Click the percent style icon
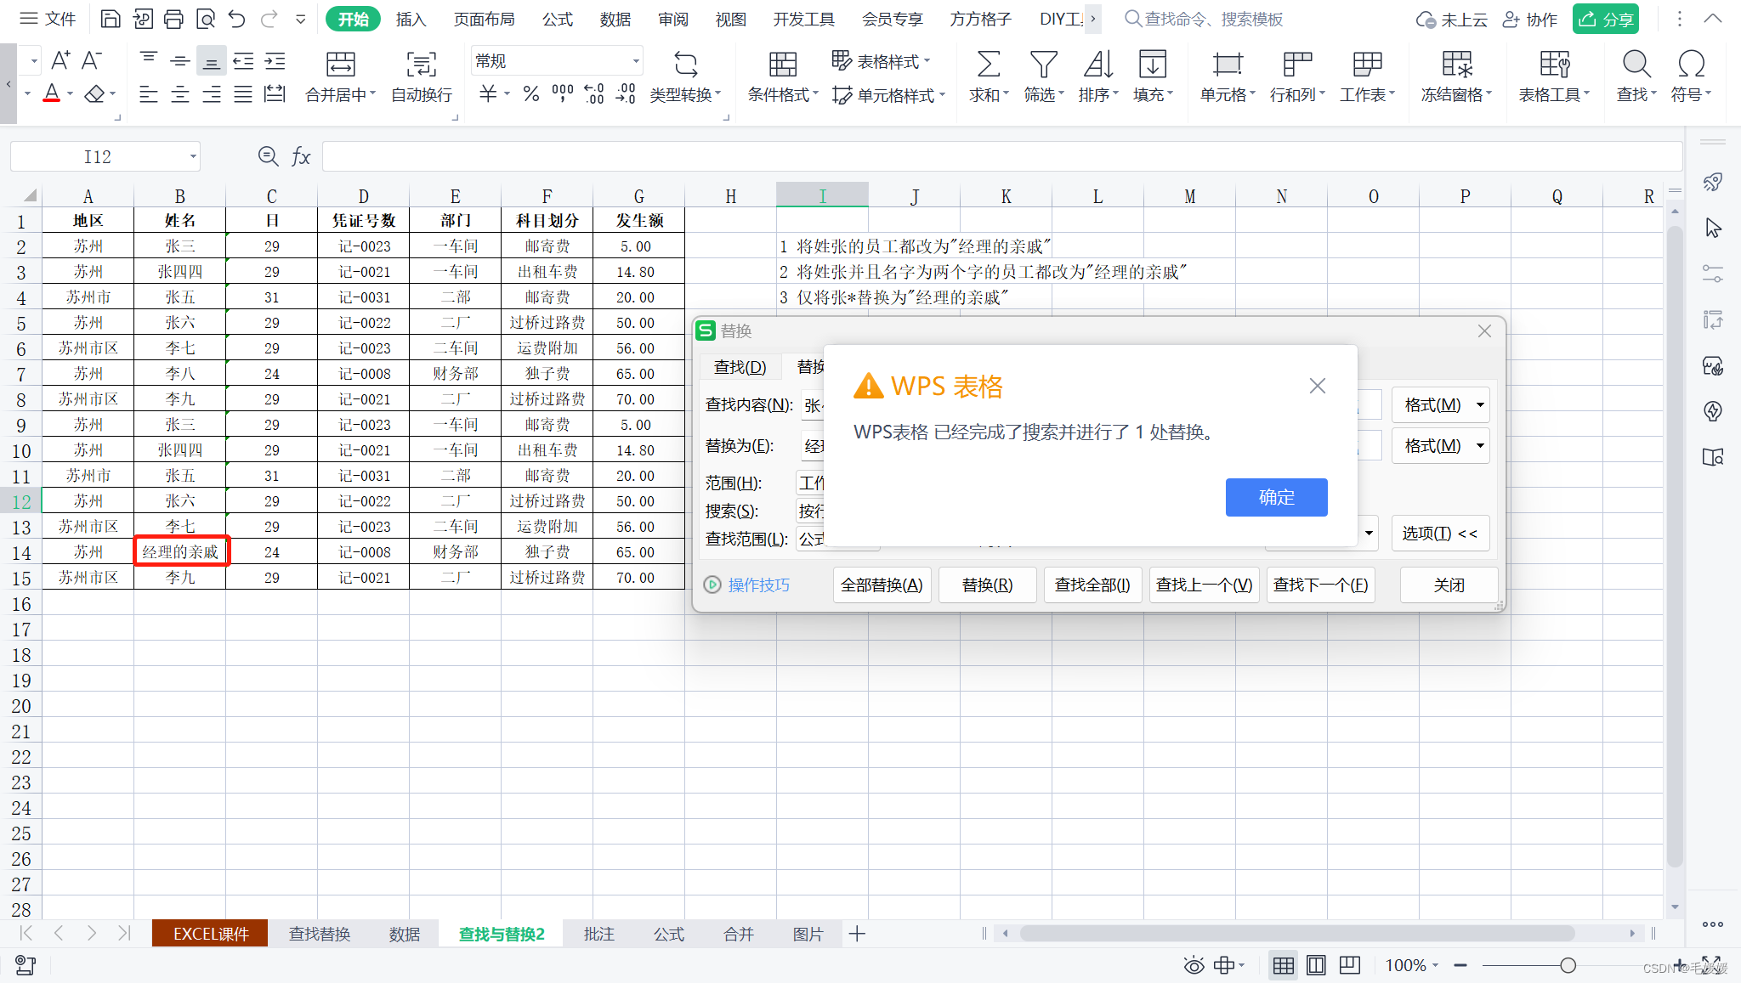Screen dimensions: 1741x983 pyautogui.click(x=531, y=94)
